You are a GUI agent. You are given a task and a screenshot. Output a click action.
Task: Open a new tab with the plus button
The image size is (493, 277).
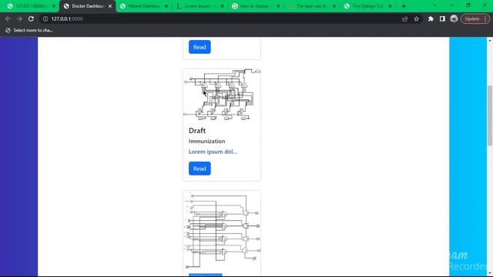[x=404, y=6]
